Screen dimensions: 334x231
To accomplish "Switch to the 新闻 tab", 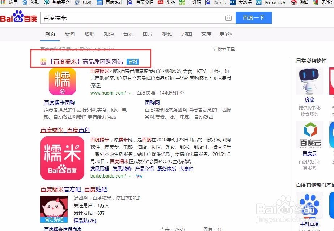I will pos(70,34).
